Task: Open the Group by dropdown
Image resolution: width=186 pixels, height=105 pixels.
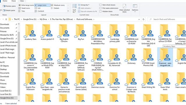Action: pos(84,5)
